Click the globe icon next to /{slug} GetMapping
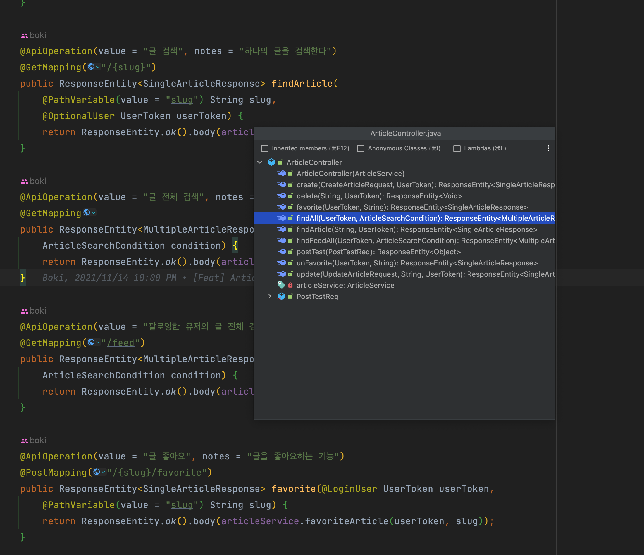This screenshot has height=555, width=644. [x=91, y=67]
